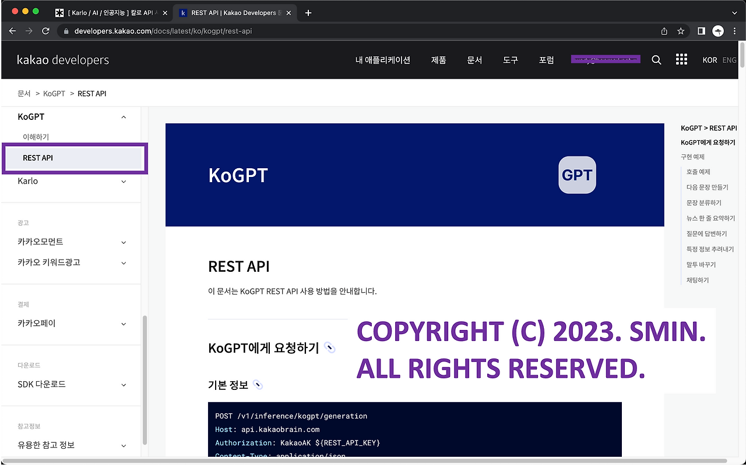The width and height of the screenshot is (746, 465).
Task: Open the search magnifier icon
Action: [x=656, y=60]
